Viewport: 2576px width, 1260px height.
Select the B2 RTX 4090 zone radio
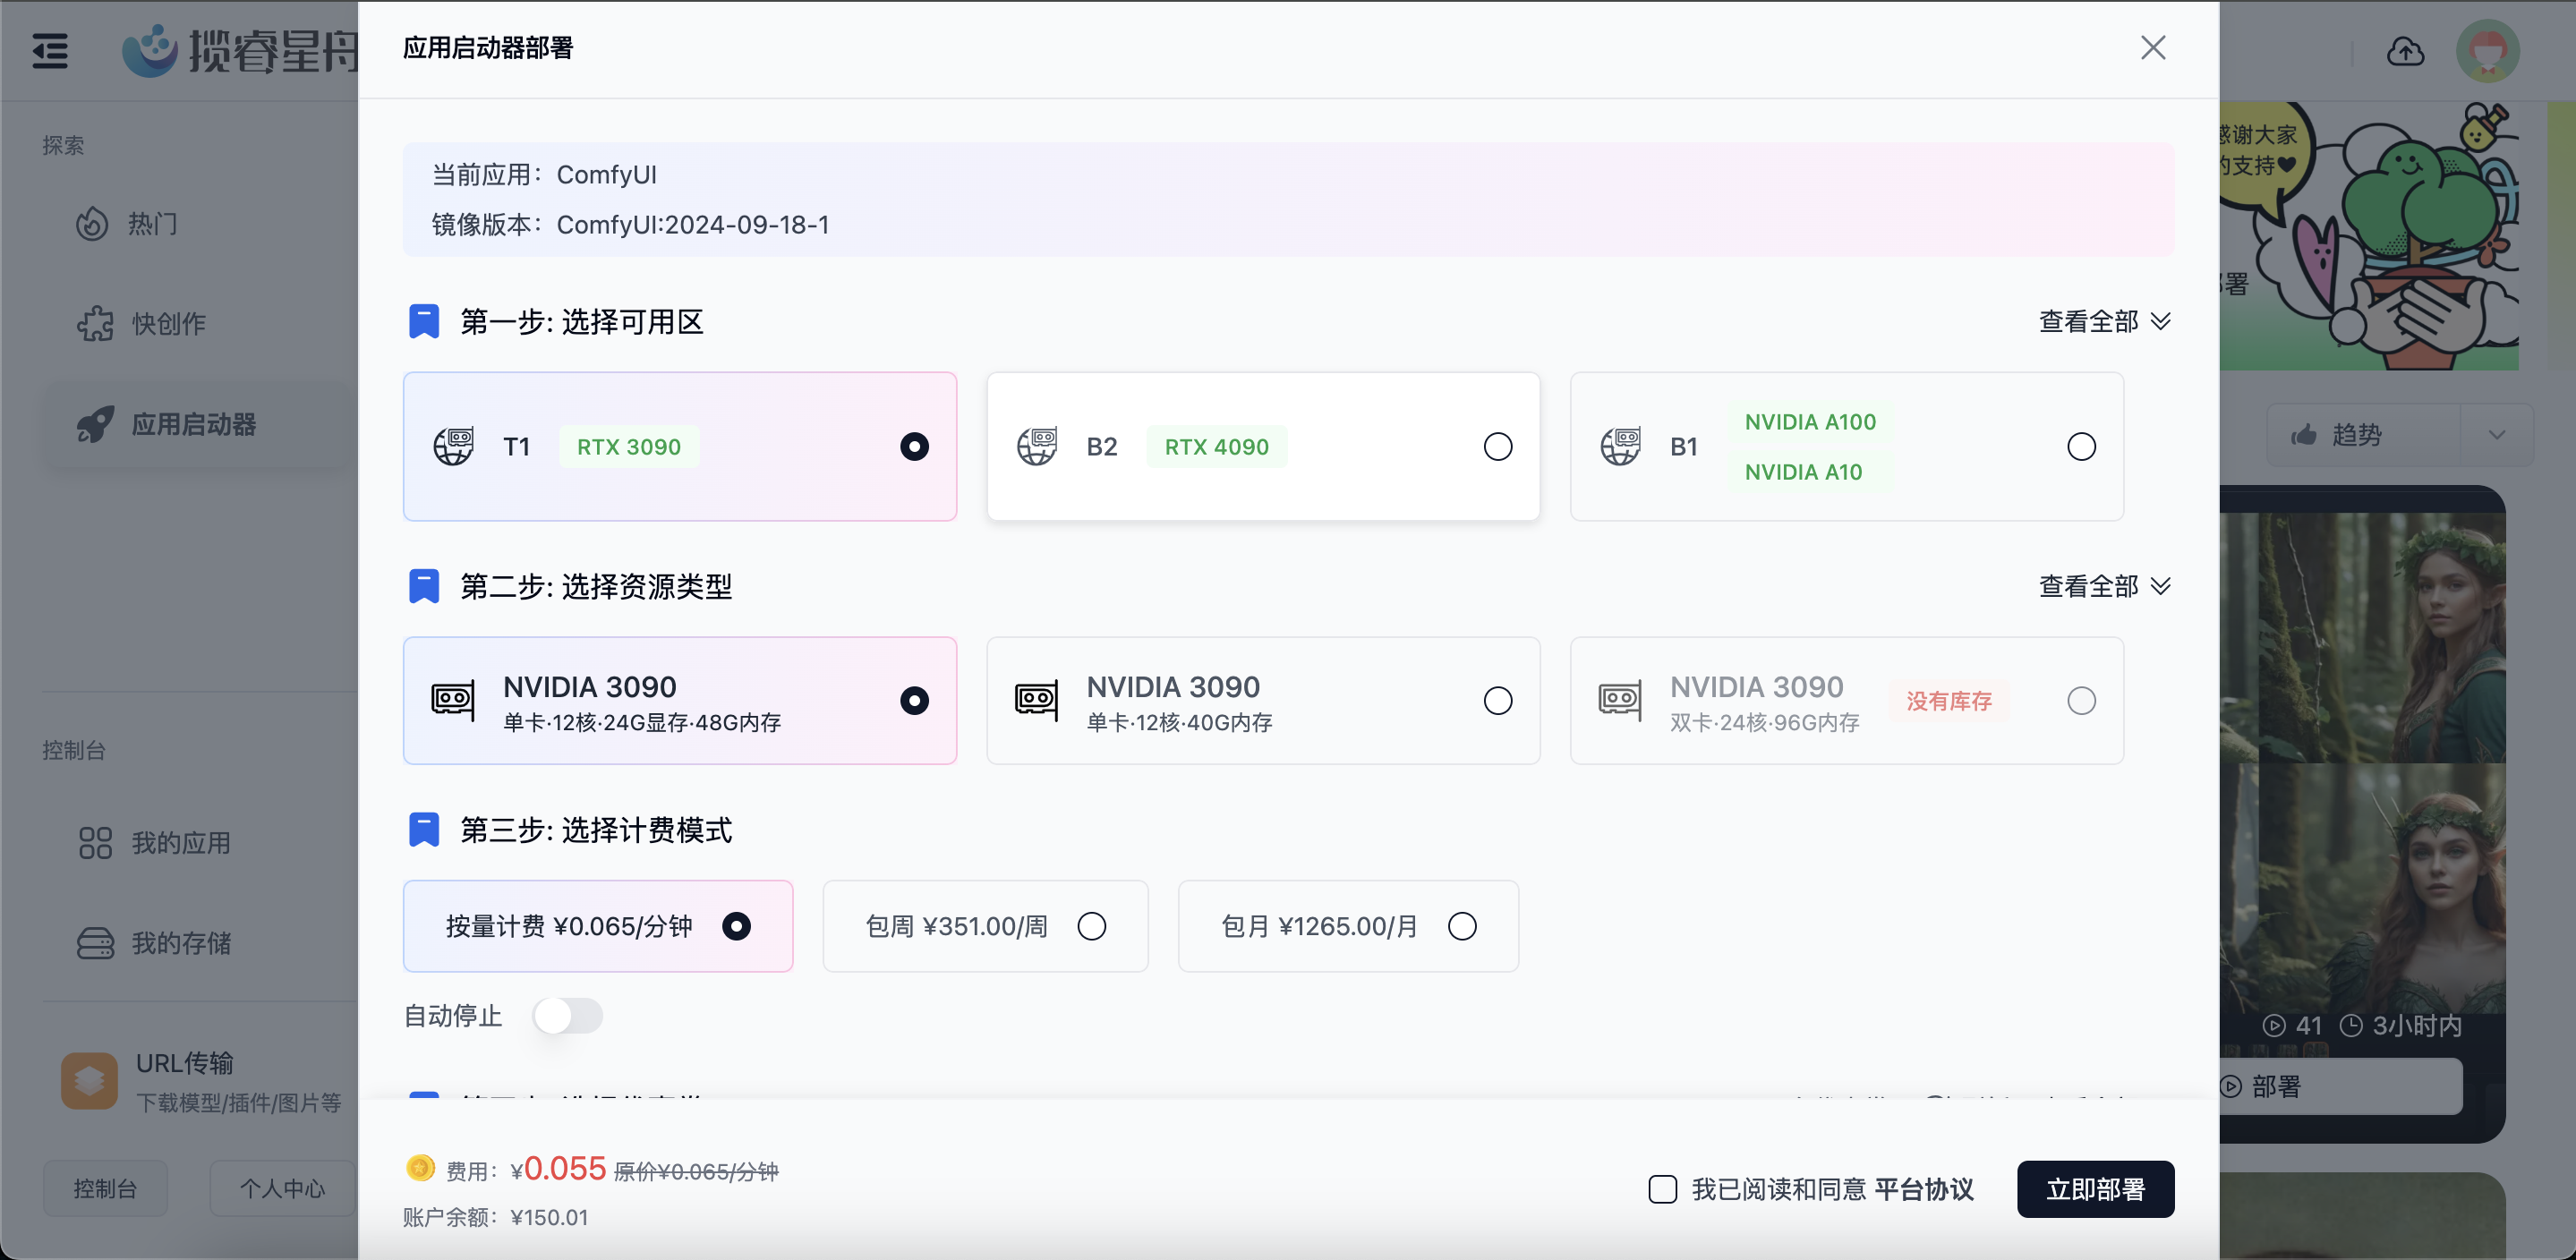pos(1497,446)
